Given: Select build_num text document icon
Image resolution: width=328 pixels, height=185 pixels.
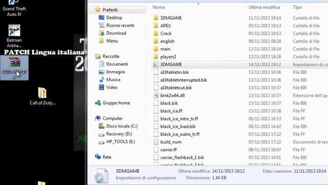Looking at the screenshot, I should tap(156, 142).
